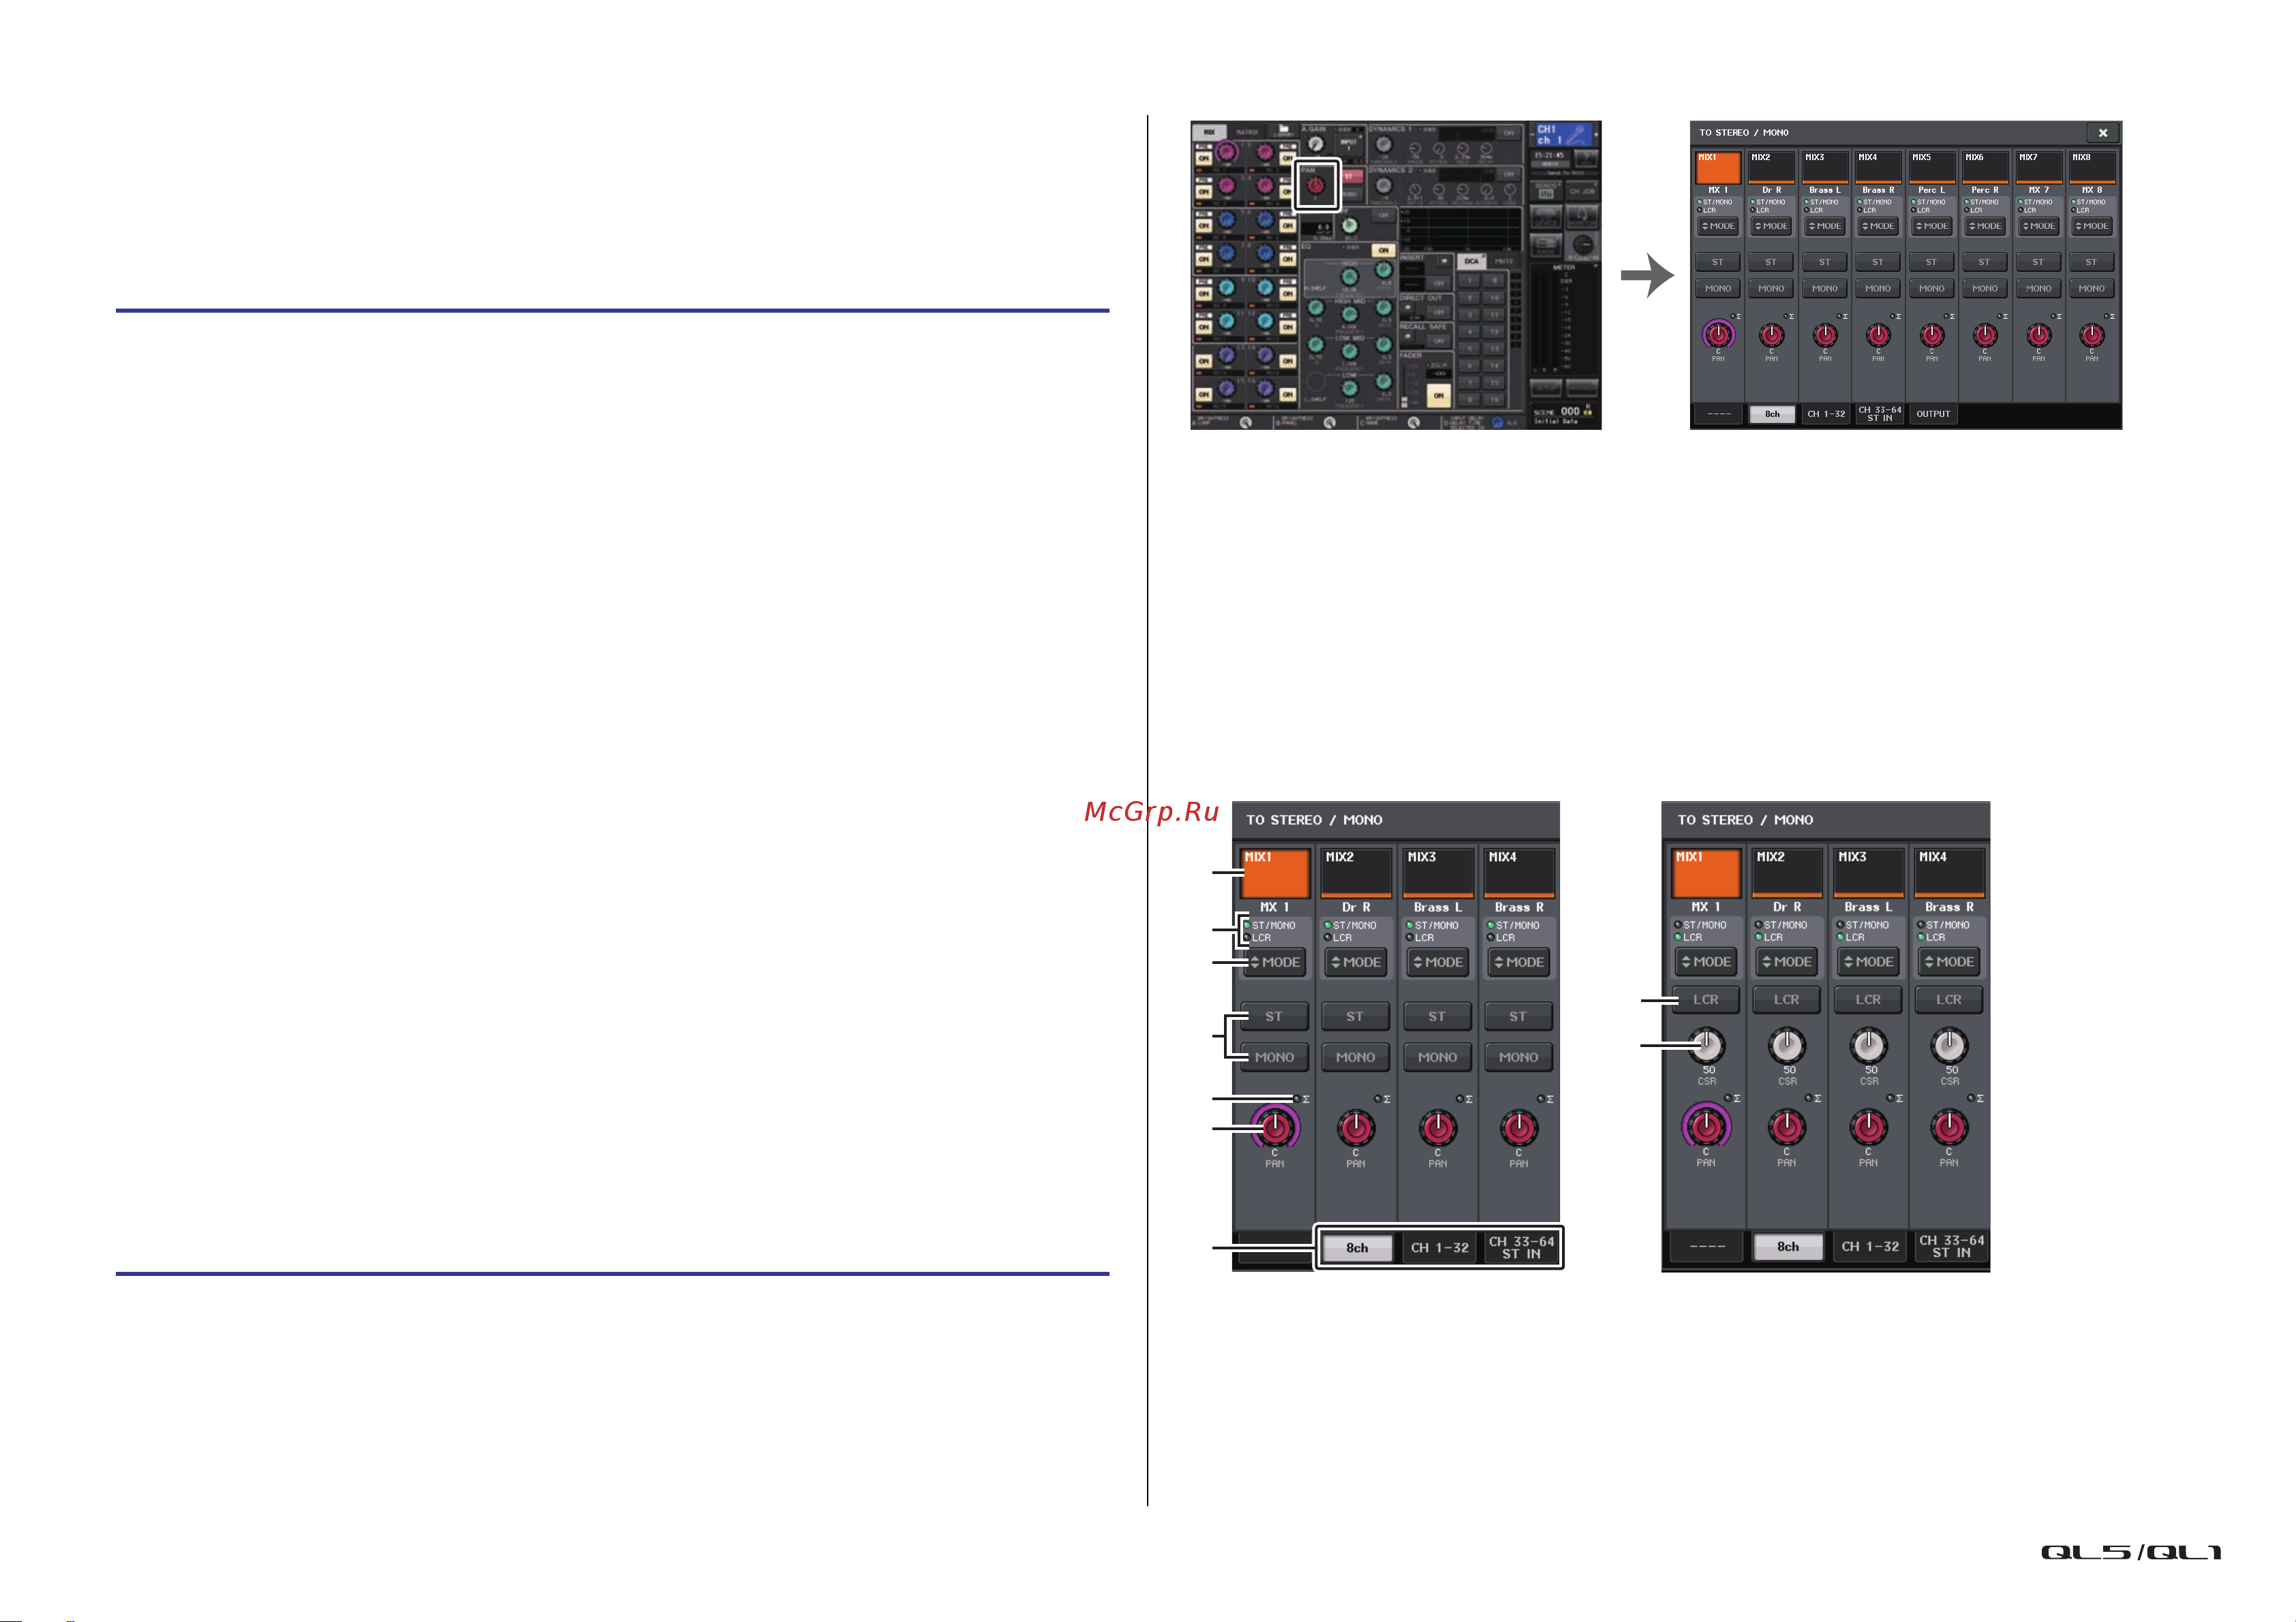Open the MATRIX tab in the overview screen
The width and height of the screenshot is (2296, 1622).
point(1248,132)
